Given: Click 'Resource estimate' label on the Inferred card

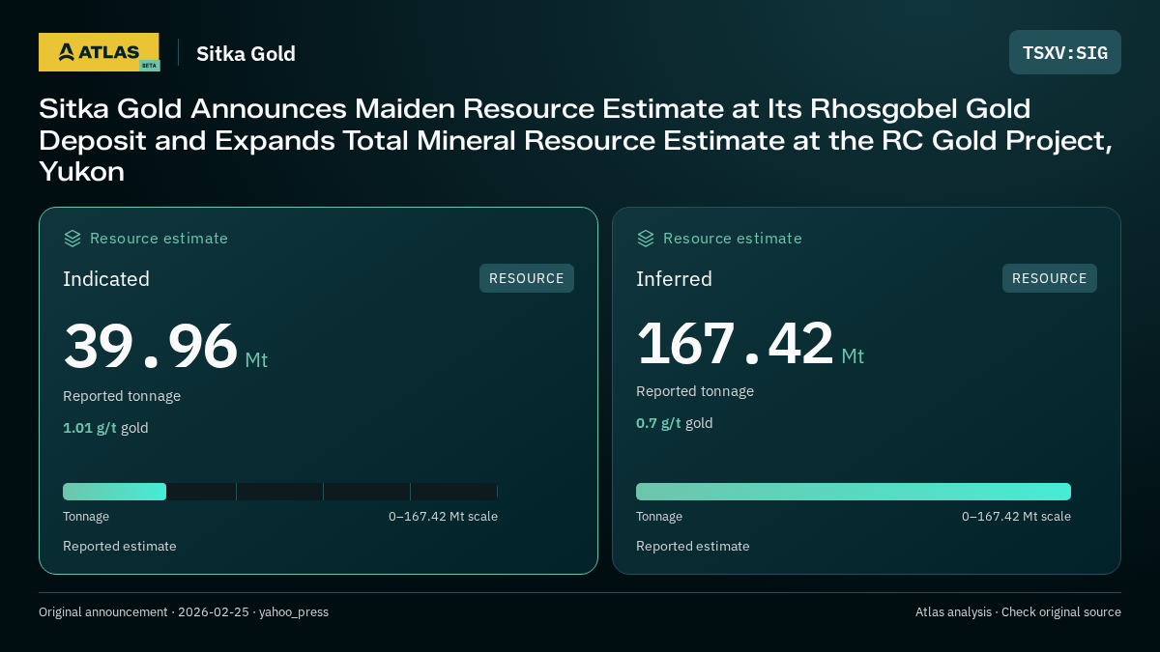Looking at the screenshot, I should pos(732,239).
